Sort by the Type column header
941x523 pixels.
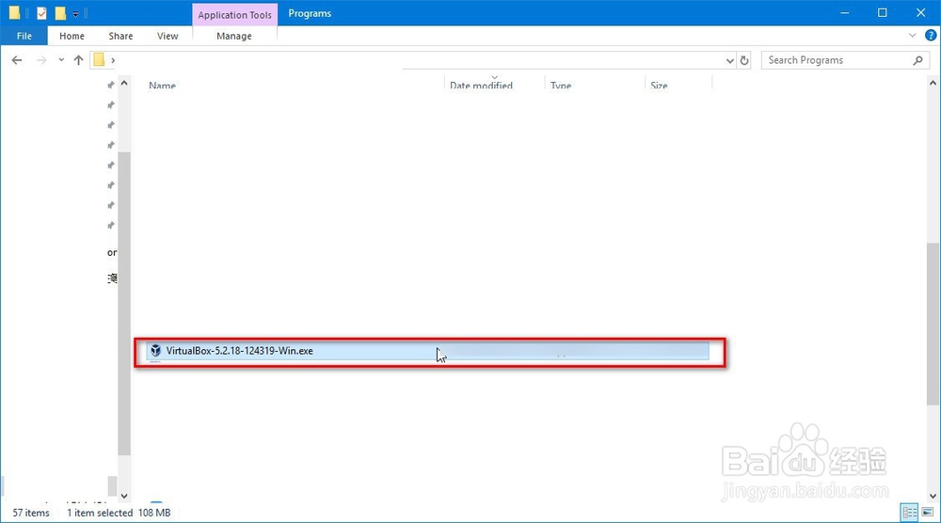[x=561, y=86]
